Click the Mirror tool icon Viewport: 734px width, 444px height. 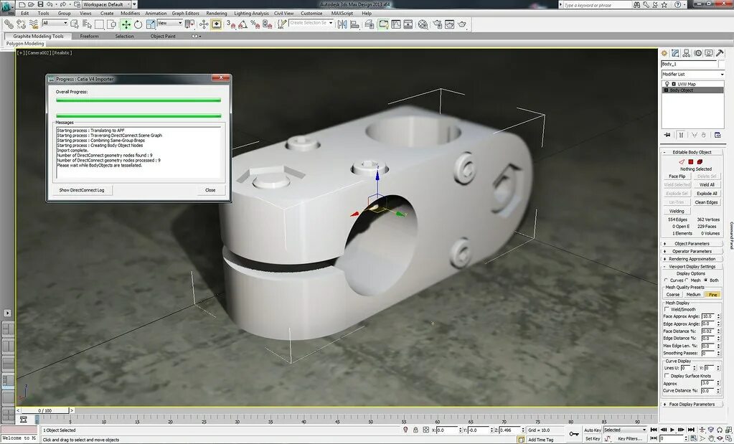342,24
